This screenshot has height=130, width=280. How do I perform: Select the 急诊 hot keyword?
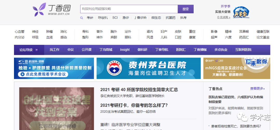click(x=126, y=18)
